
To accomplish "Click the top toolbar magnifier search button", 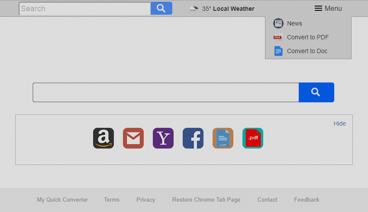I will point(161,8).
